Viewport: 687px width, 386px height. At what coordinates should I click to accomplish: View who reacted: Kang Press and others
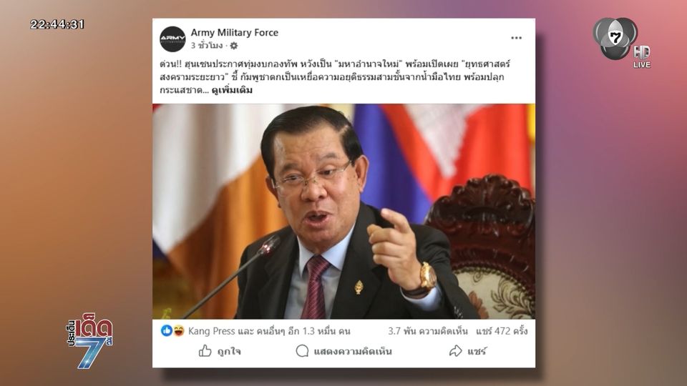pos(269,331)
